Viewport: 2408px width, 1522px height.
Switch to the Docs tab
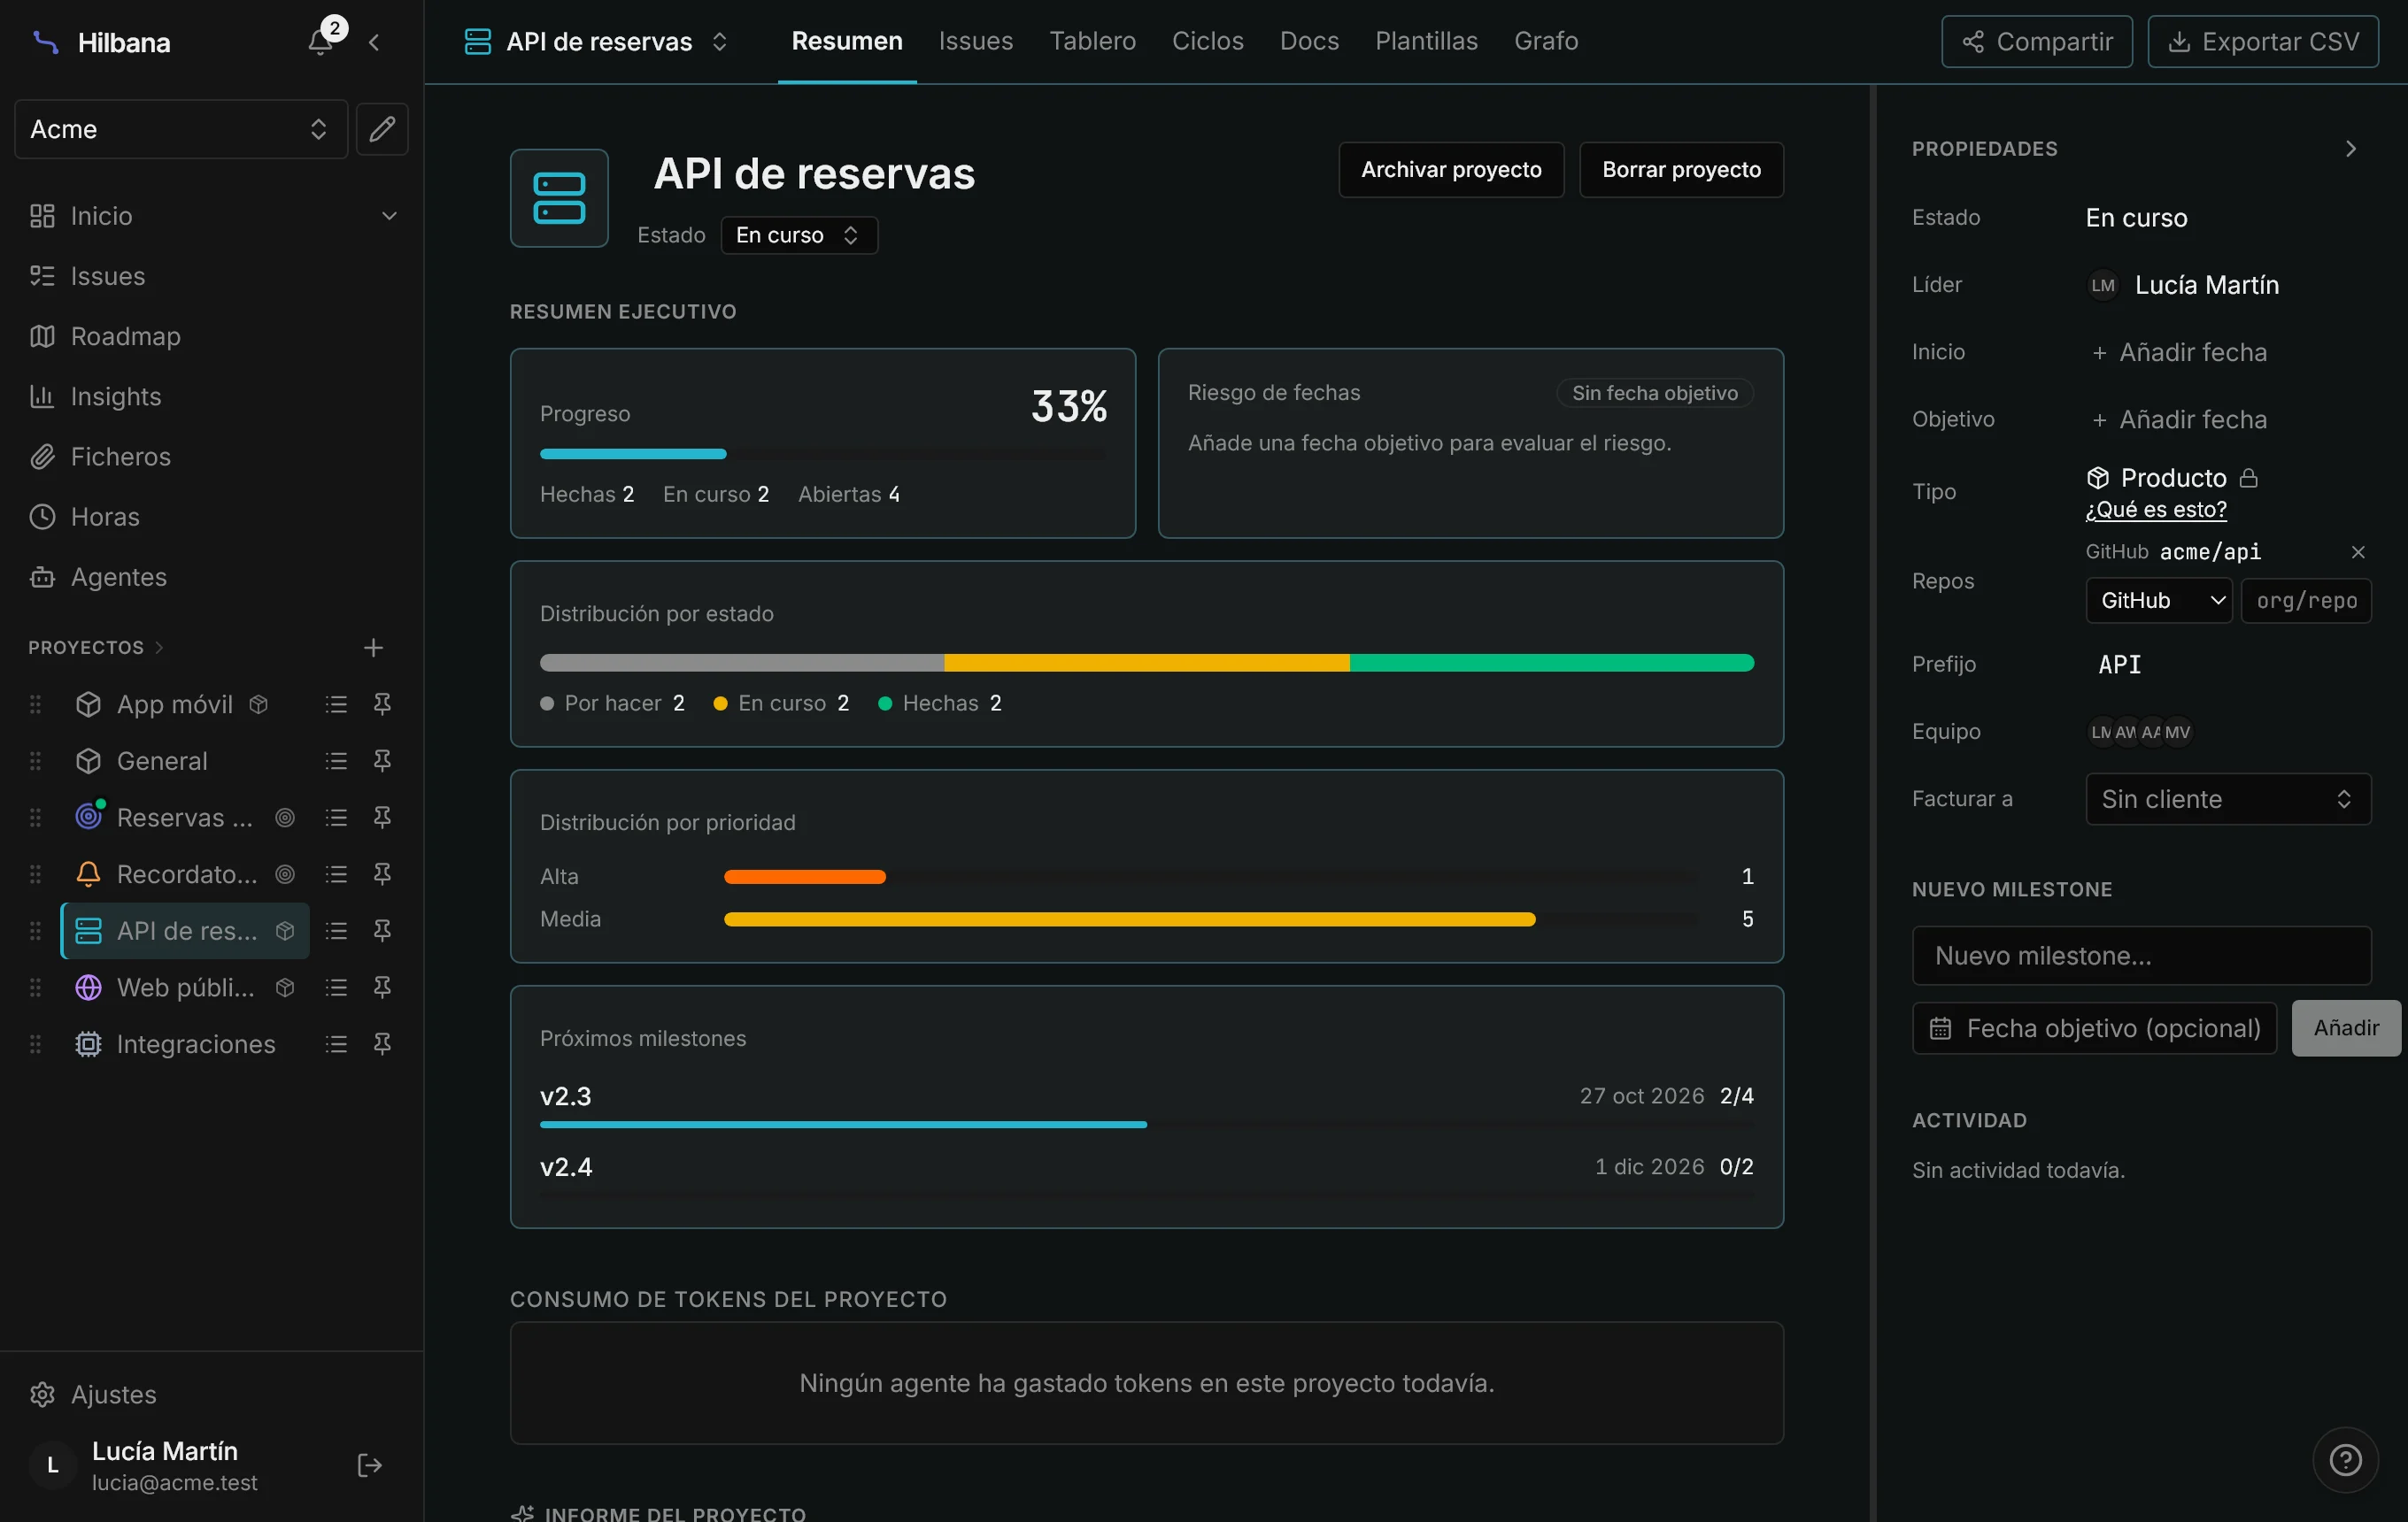point(1309,42)
